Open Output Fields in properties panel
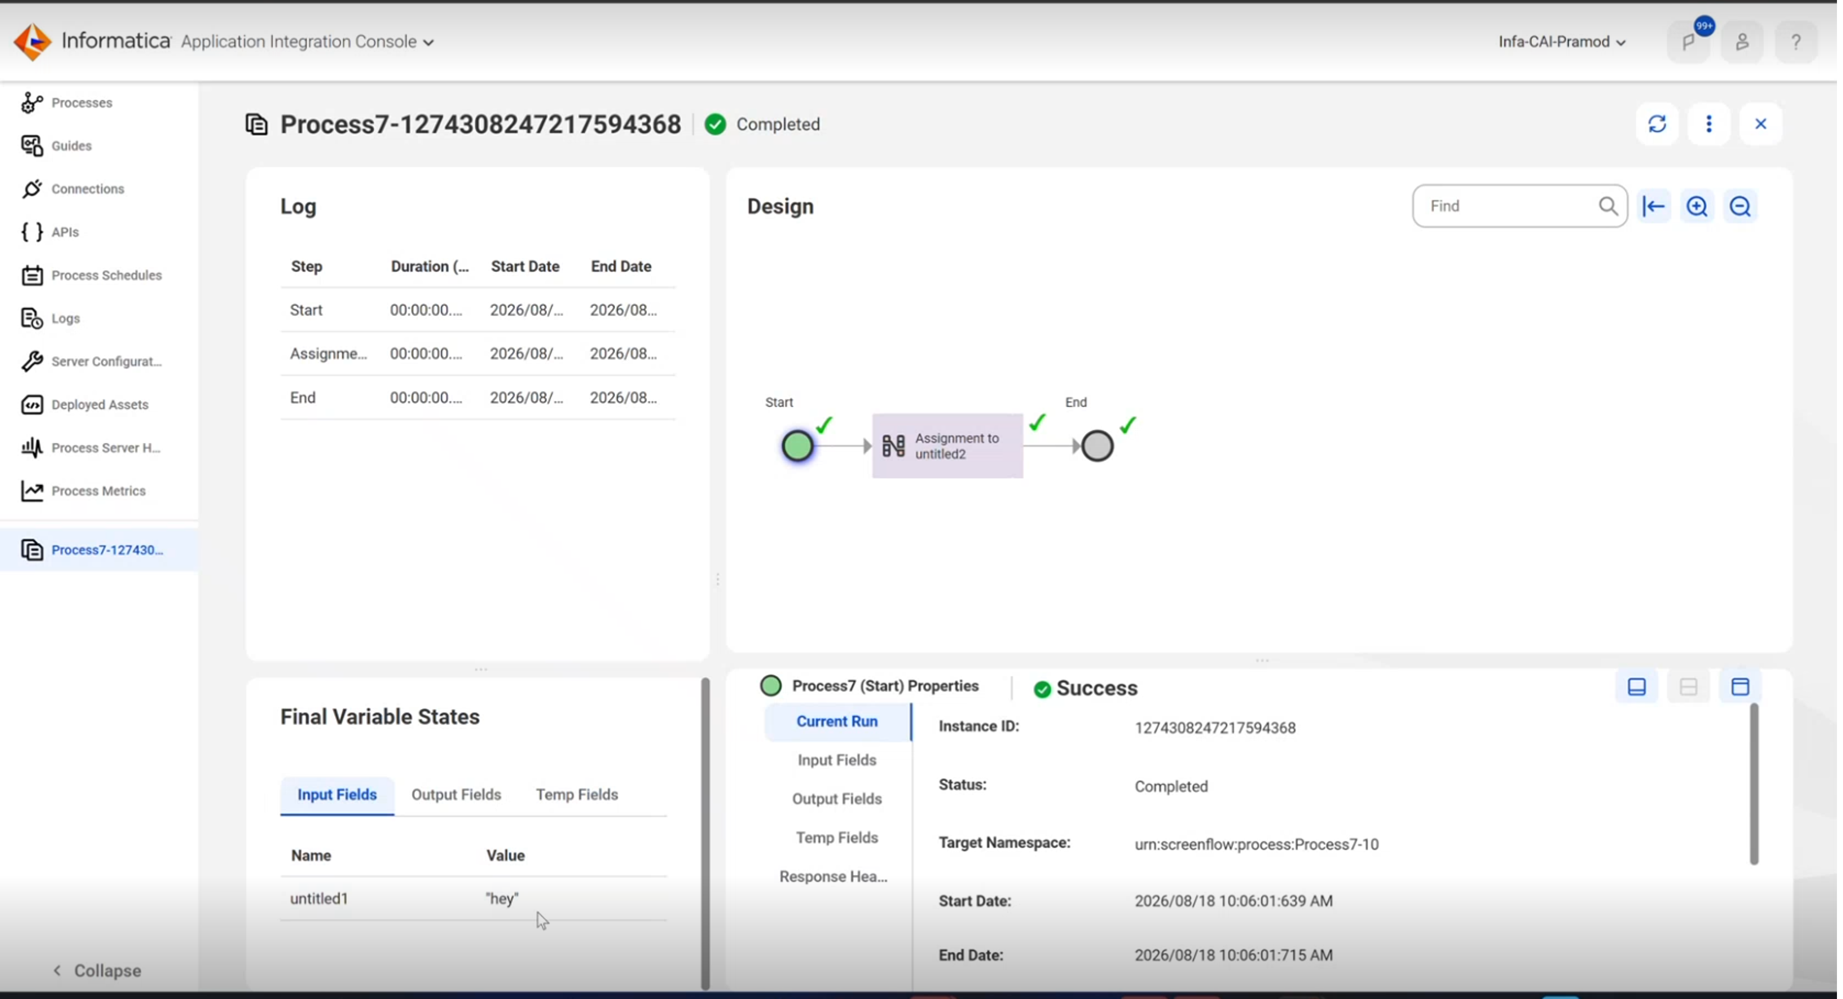This screenshot has width=1843, height=999. [x=837, y=798]
